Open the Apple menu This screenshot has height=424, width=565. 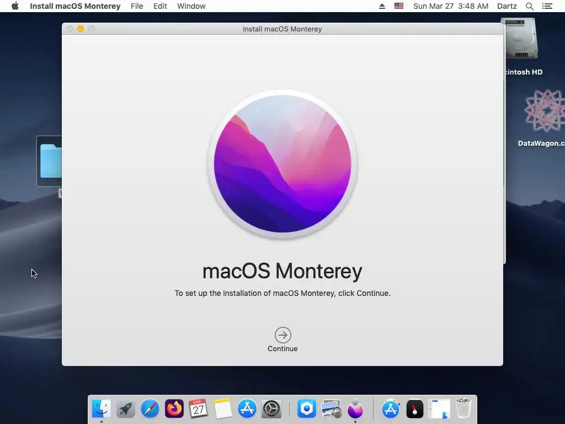click(15, 6)
